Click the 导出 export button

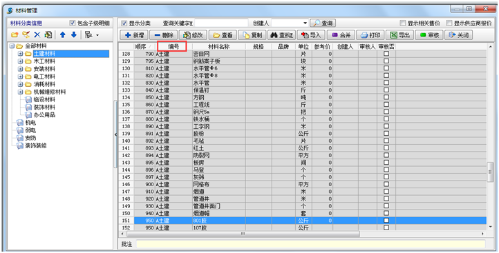[x=399, y=35]
